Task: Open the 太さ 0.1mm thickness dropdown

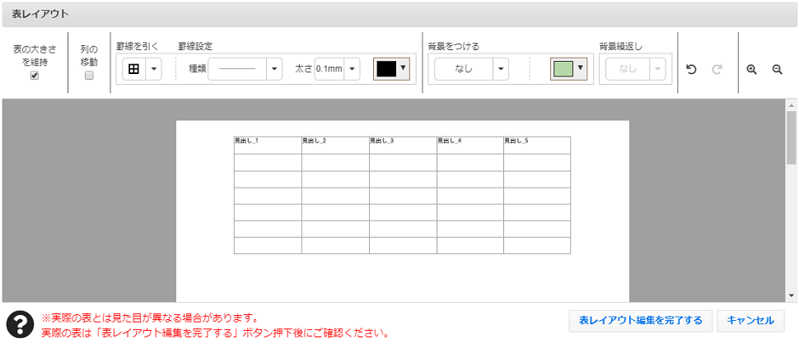Action: [x=352, y=69]
